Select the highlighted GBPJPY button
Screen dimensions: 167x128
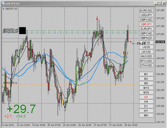[x=146, y=24]
